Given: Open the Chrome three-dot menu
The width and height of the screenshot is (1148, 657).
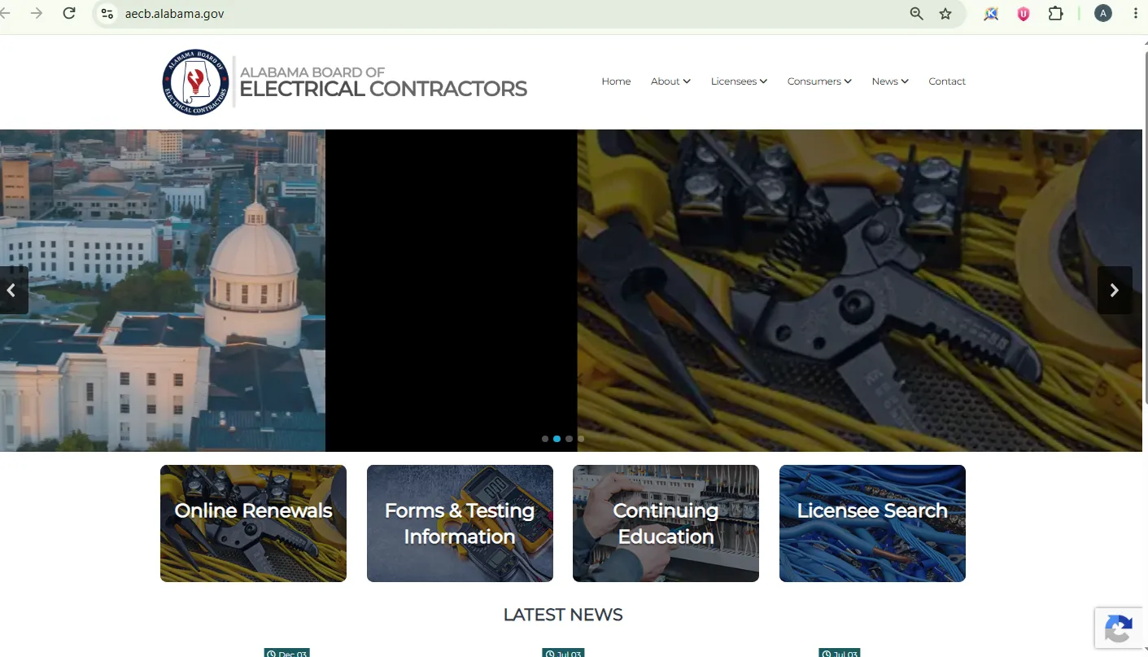Looking at the screenshot, I should pyautogui.click(x=1136, y=13).
